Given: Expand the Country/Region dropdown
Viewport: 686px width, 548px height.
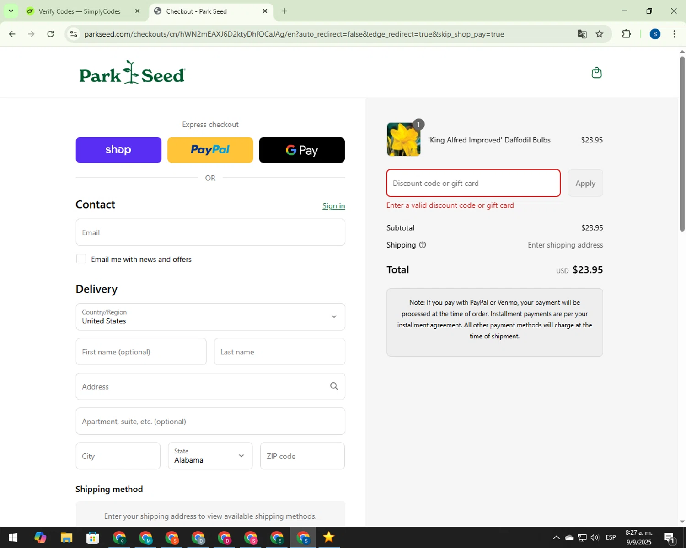Looking at the screenshot, I should [x=210, y=316].
